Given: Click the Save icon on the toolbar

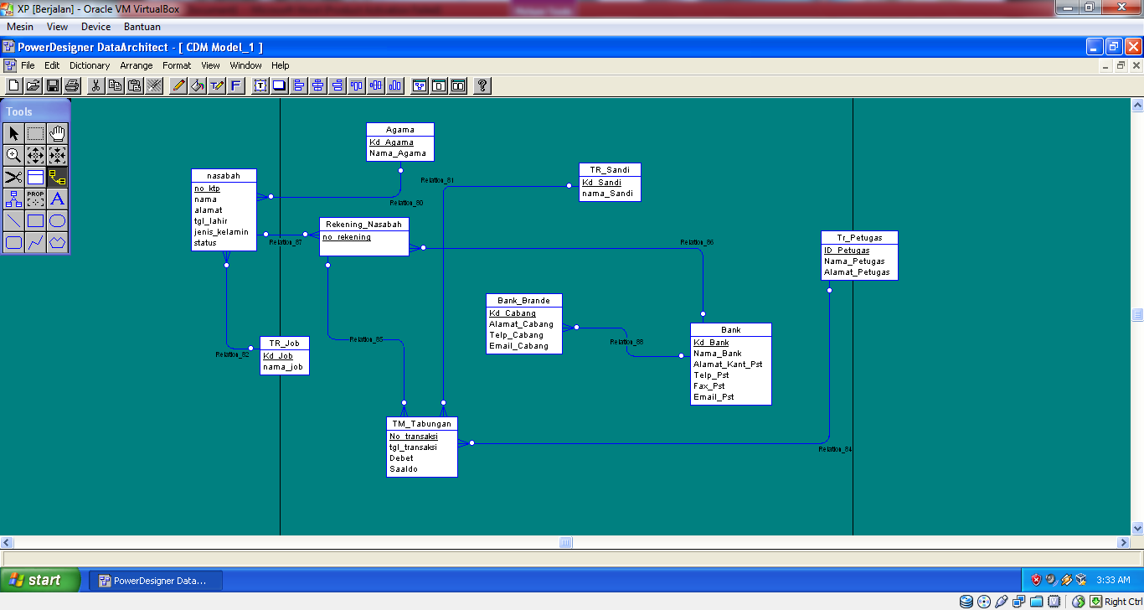Looking at the screenshot, I should click(52, 85).
